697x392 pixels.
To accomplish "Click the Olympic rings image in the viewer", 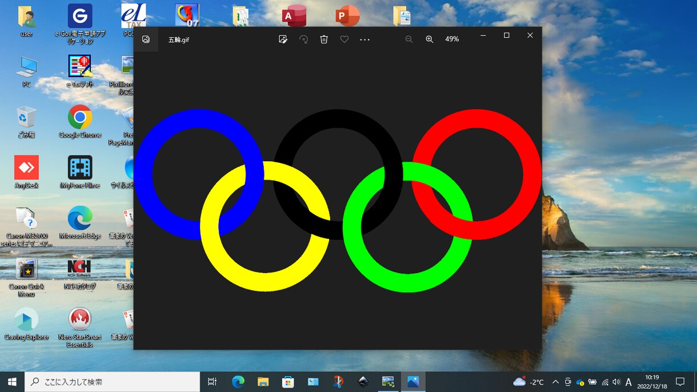I will (338, 201).
